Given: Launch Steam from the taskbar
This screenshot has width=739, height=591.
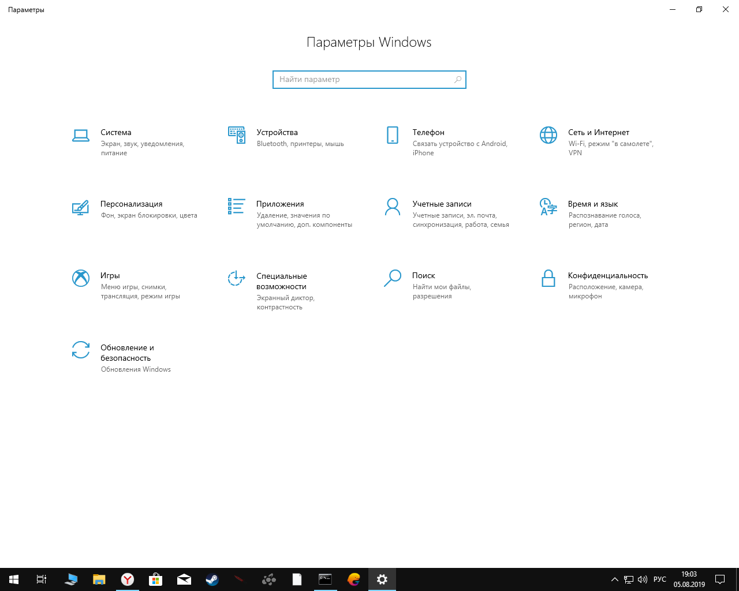Looking at the screenshot, I should (212, 579).
